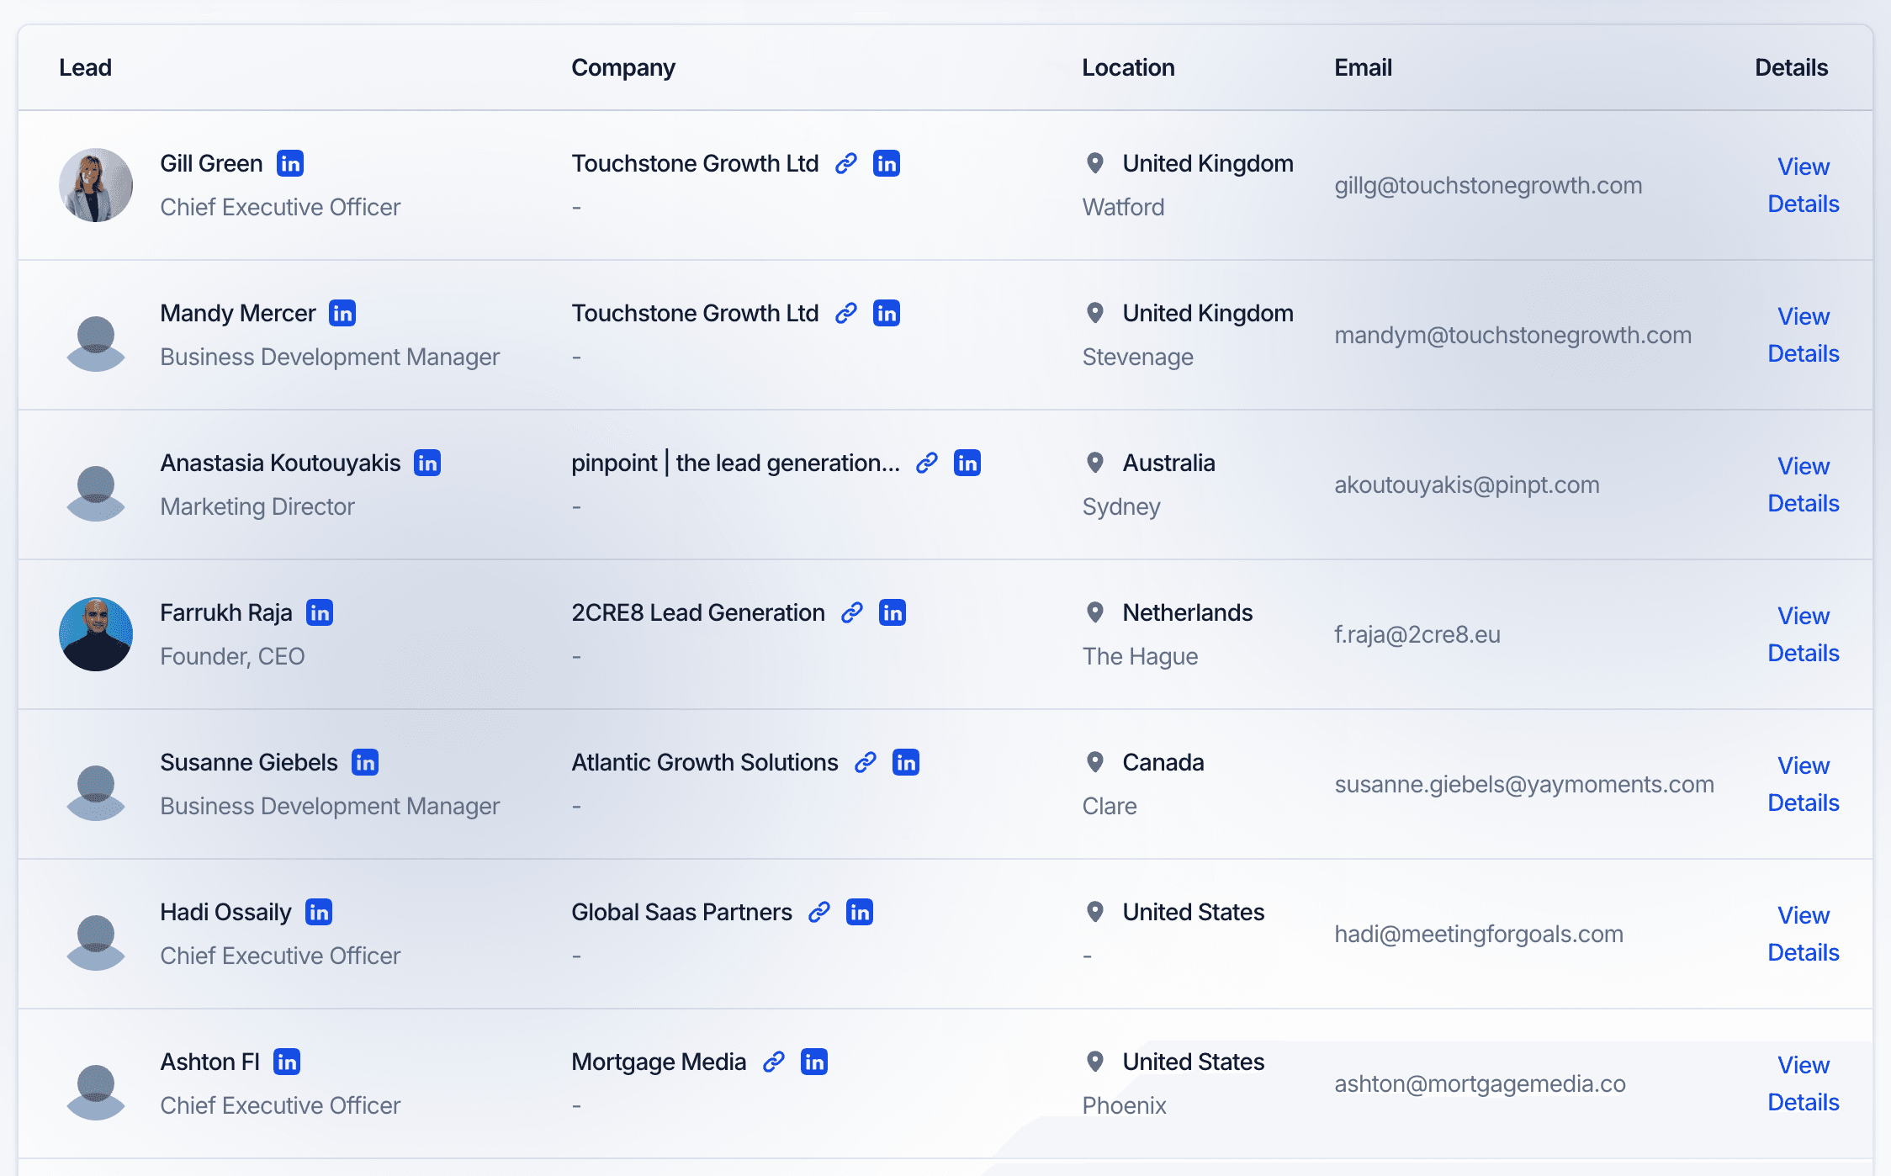
Task: Open Global Saas Partners website link icon
Action: click(819, 912)
